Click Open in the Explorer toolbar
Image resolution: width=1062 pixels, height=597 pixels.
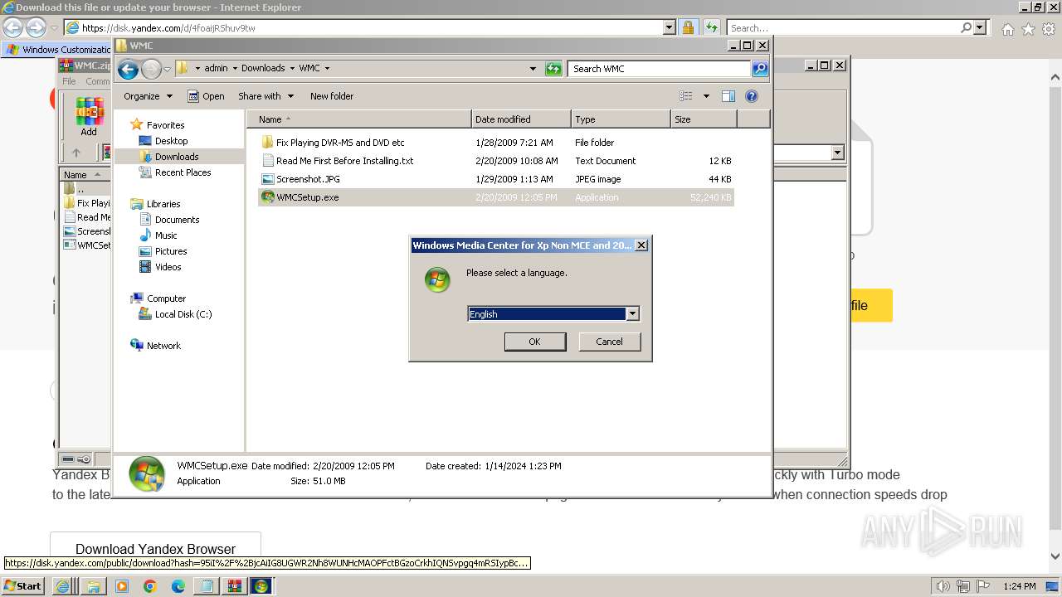point(206,96)
